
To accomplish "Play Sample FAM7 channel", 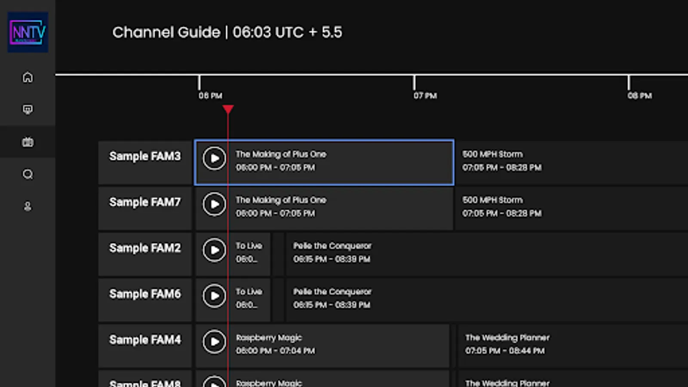I will coord(214,204).
